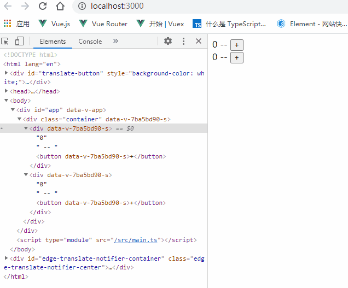Screen dimensions: 348x288
Task: Open DevTools more options menu
Action: pyautogui.click(x=183, y=41)
